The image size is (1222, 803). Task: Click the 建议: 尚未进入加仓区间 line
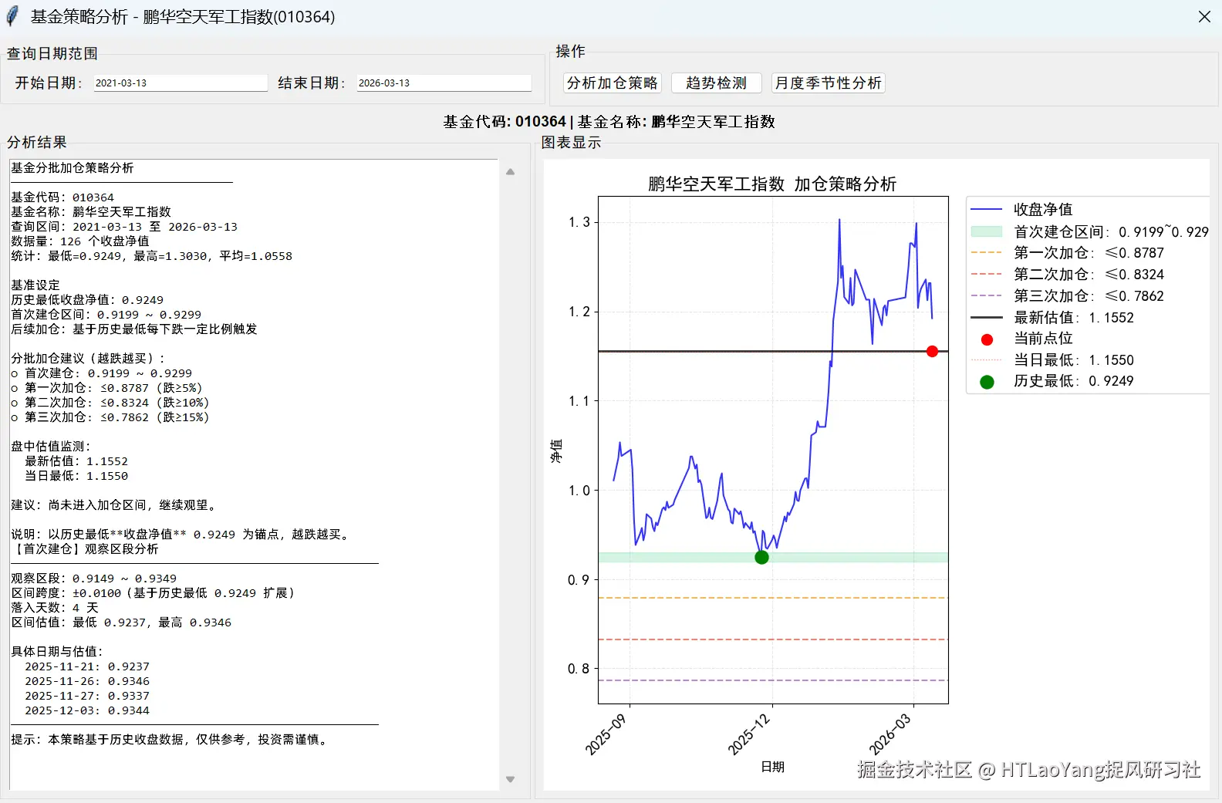pos(116,504)
